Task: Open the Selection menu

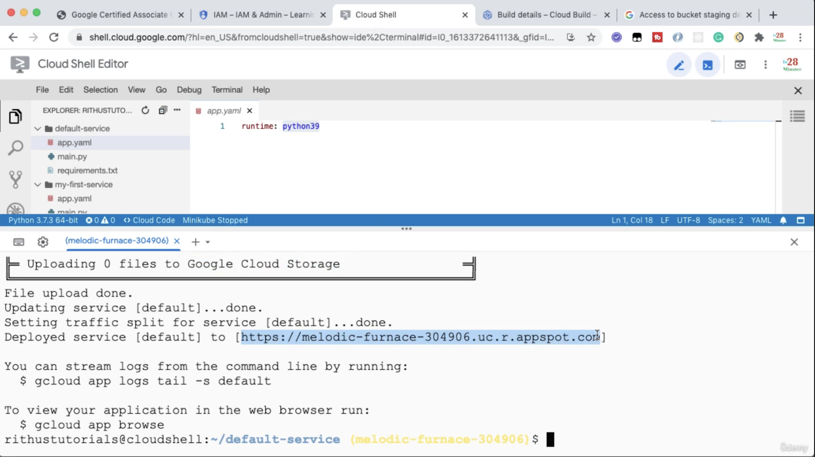Action: click(x=100, y=90)
